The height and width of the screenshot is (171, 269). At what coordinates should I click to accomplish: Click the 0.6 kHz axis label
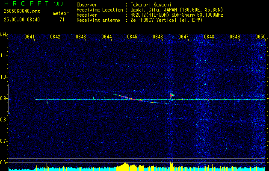pos(3,162)
